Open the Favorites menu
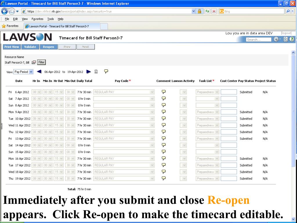Image resolution: width=297 pixels, height=223 pixels. 37,19
